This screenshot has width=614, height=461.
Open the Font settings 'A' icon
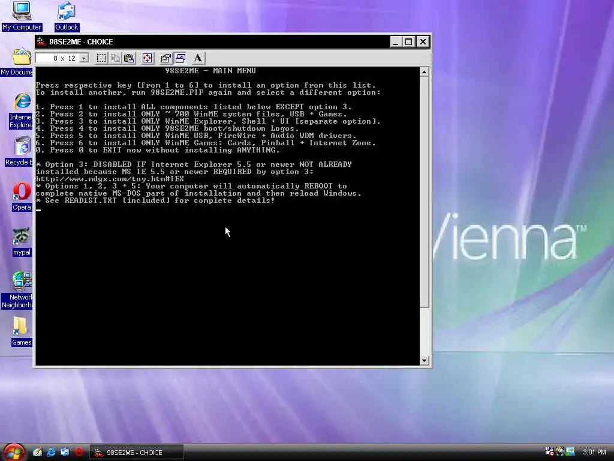(198, 58)
